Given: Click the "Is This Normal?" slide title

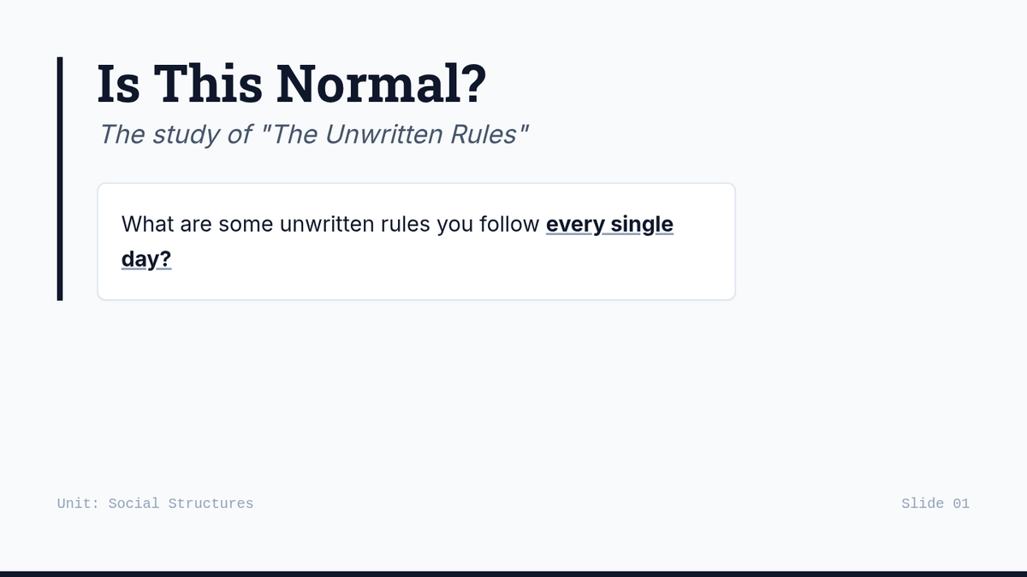Looking at the screenshot, I should tap(292, 84).
